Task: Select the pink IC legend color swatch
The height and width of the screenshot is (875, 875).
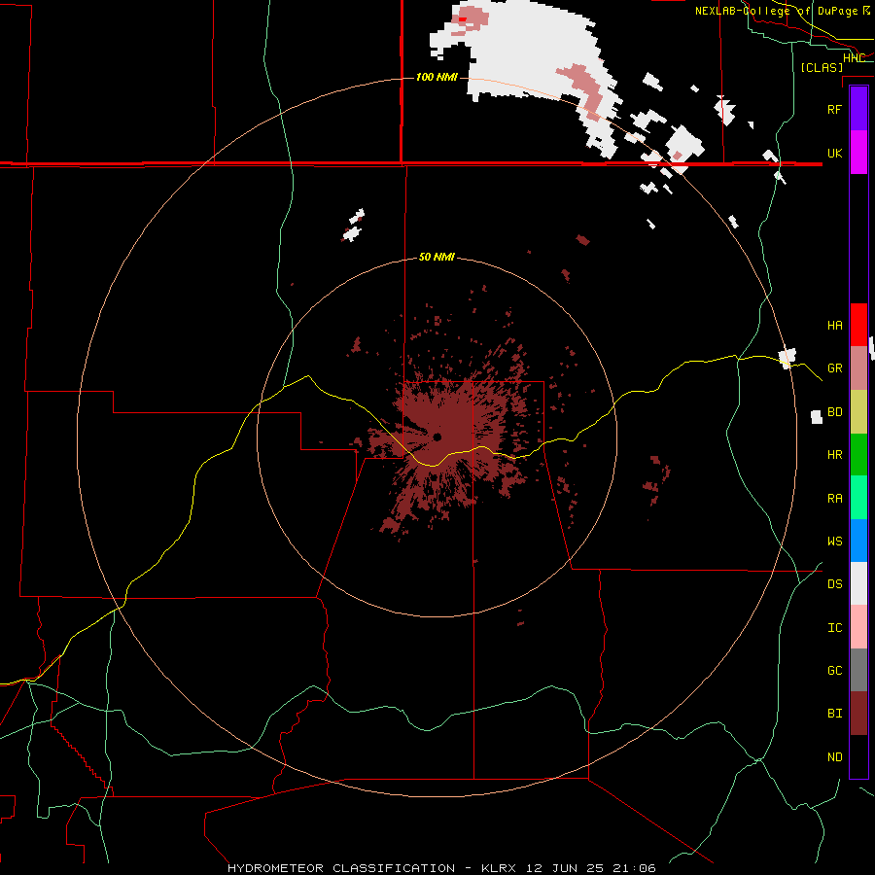Action: point(858,627)
